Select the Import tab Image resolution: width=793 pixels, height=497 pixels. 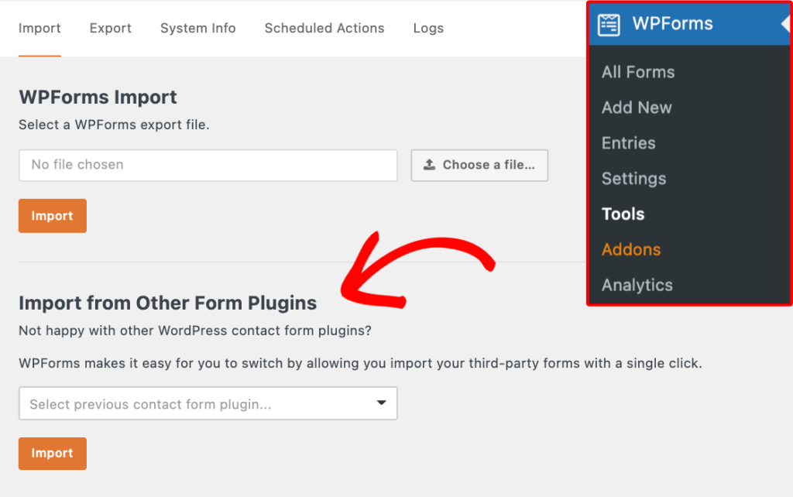(39, 28)
